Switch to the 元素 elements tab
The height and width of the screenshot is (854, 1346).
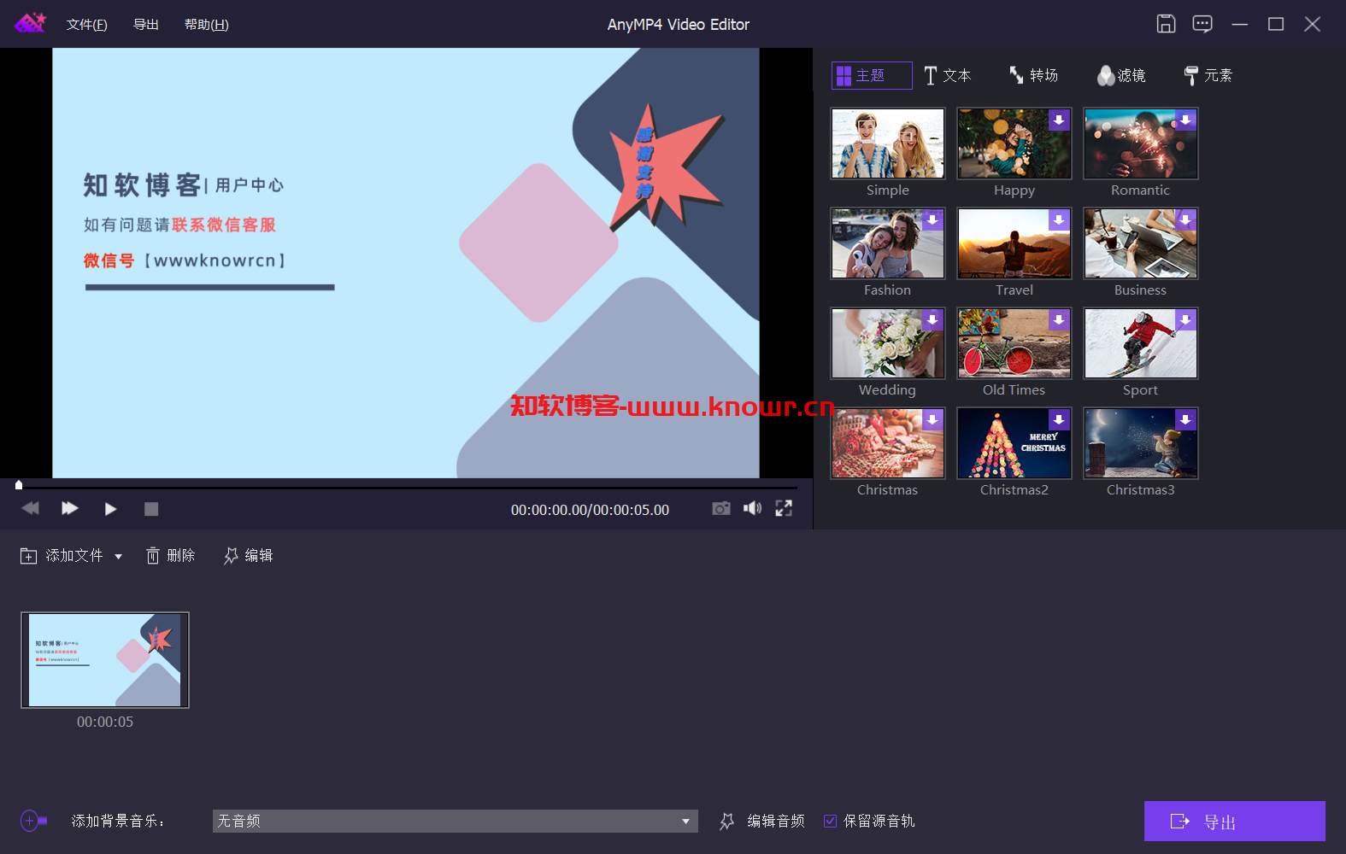(x=1208, y=75)
